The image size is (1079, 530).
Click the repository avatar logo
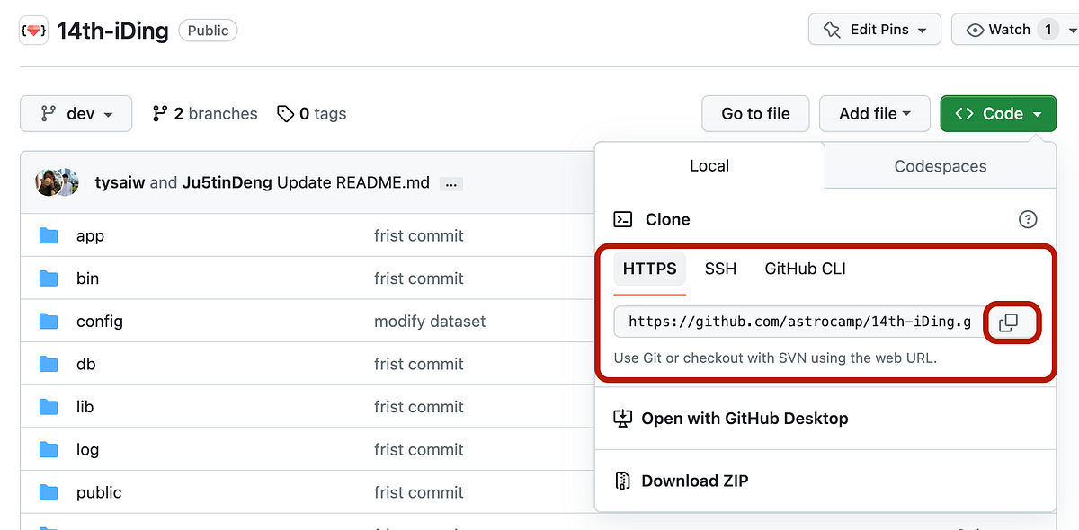point(32,30)
